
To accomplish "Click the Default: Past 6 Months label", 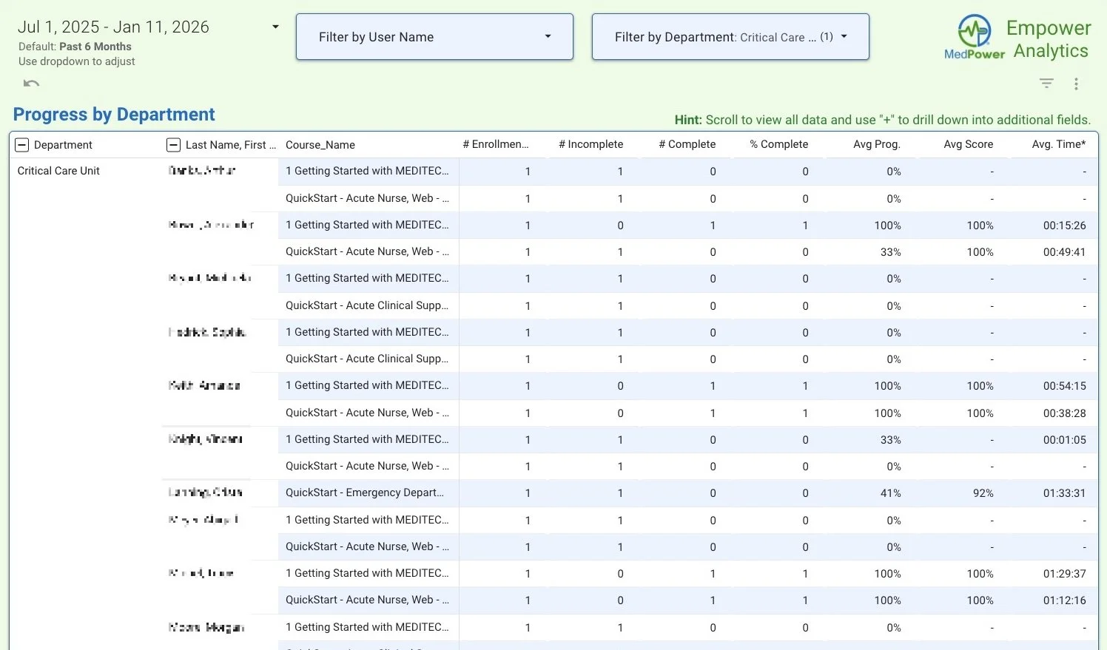I will [x=75, y=47].
